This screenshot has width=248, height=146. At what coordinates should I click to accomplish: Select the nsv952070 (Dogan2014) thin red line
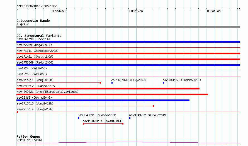coord(128,47)
